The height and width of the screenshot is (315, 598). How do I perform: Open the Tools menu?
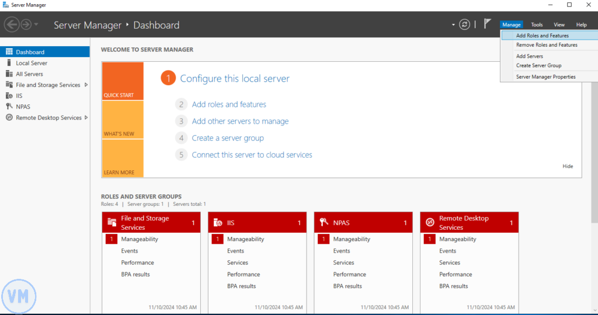pos(537,24)
